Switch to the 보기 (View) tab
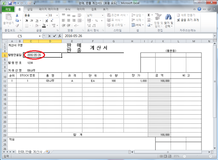218x160 pixels. coord(106,9)
